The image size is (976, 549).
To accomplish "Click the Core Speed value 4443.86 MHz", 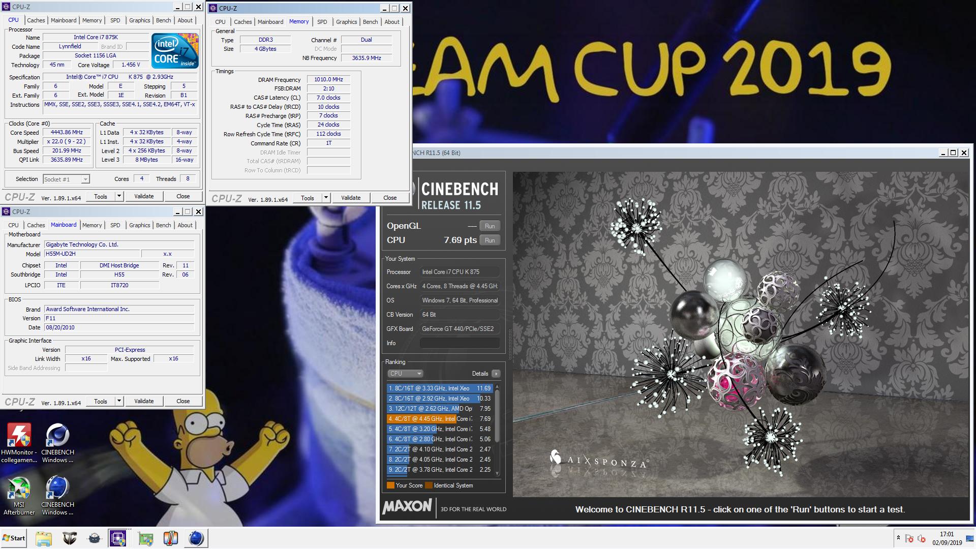I will 67,132.
